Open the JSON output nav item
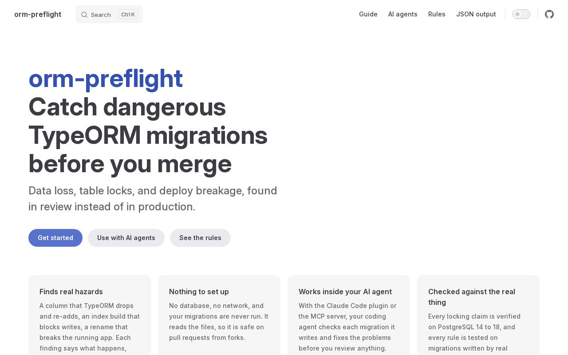The width and height of the screenshot is (568, 355). pos(476,14)
